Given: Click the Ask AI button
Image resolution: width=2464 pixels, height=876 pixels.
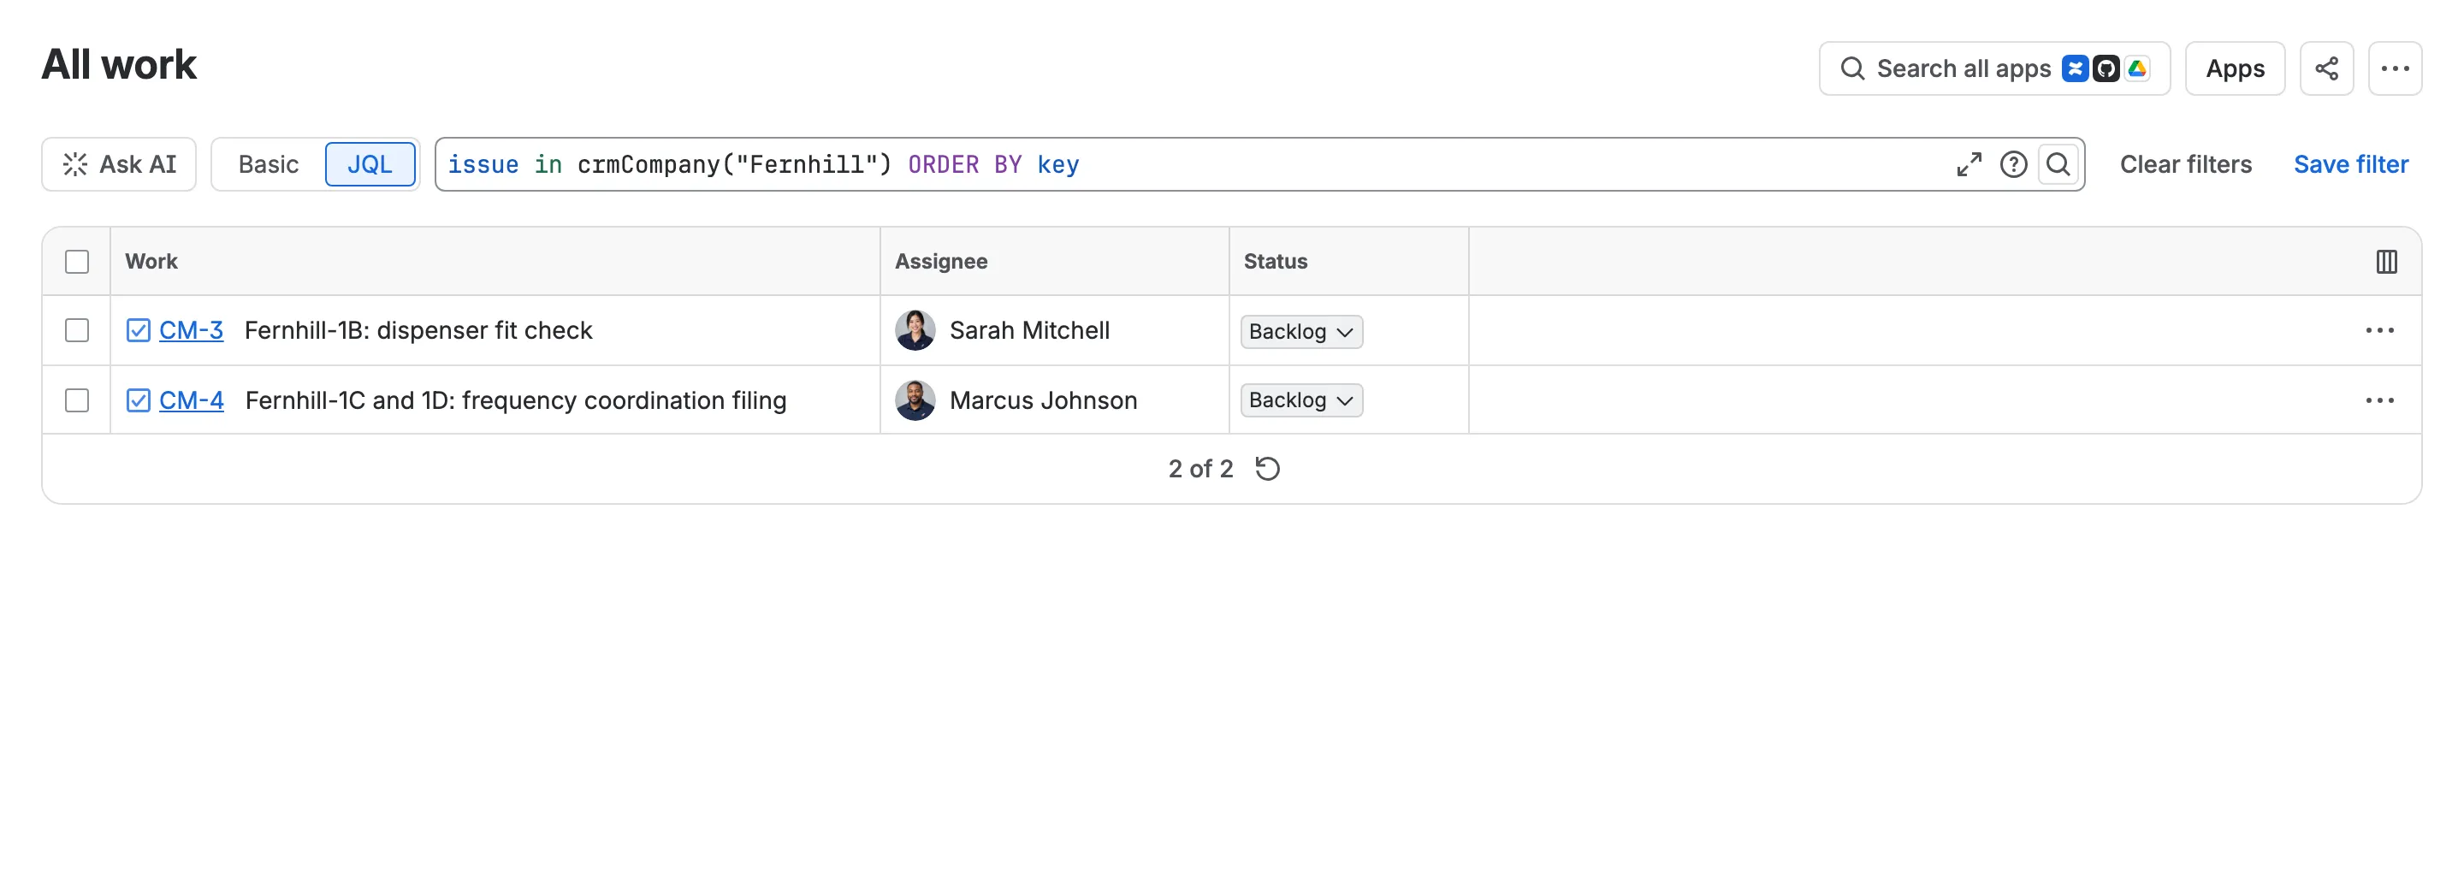Looking at the screenshot, I should click(119, 164).
